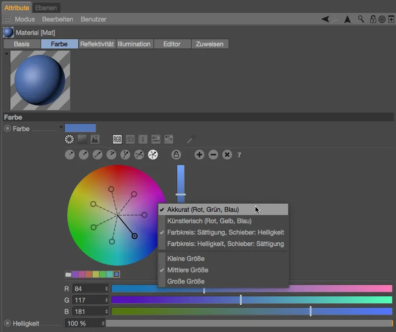396x332 pixels.
Task: Remove a harmony color with minus
Action: pos(213,155)
